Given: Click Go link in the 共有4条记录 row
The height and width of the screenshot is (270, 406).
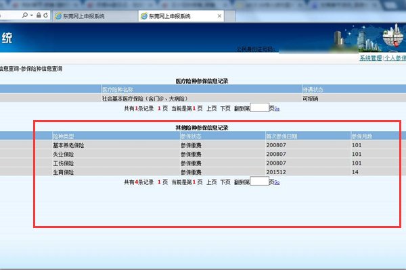Looking at the screenshot, I should (277, 183).
